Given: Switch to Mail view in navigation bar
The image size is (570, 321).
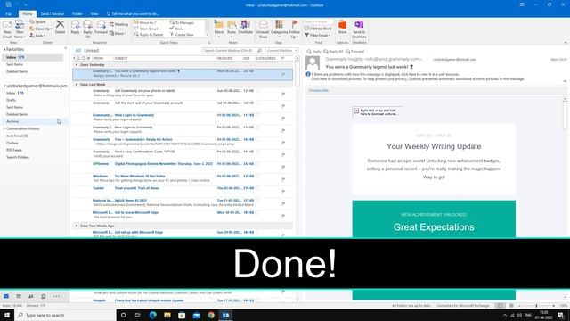Looking at the screenshot, I should [6, 296].
